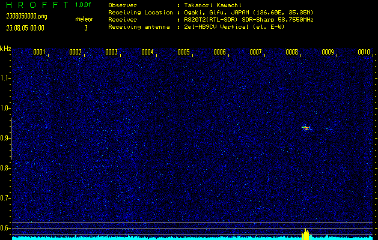
Task: Select the file name 2308050000.png
Action: click(x=26, y=16)
